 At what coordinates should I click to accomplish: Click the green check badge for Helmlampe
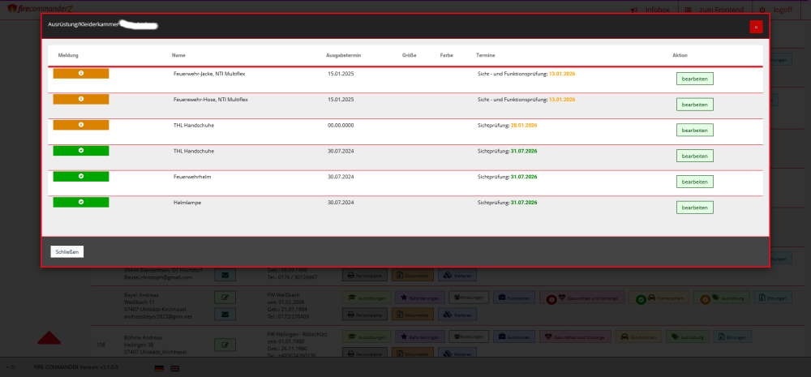(x=81, y=201)
